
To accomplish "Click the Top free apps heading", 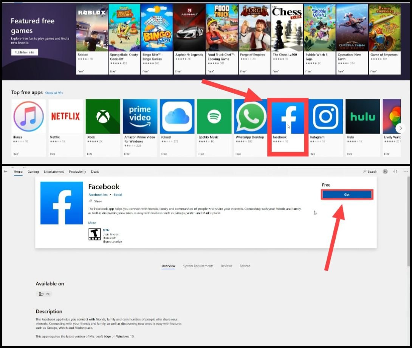I will coord(27,93).
